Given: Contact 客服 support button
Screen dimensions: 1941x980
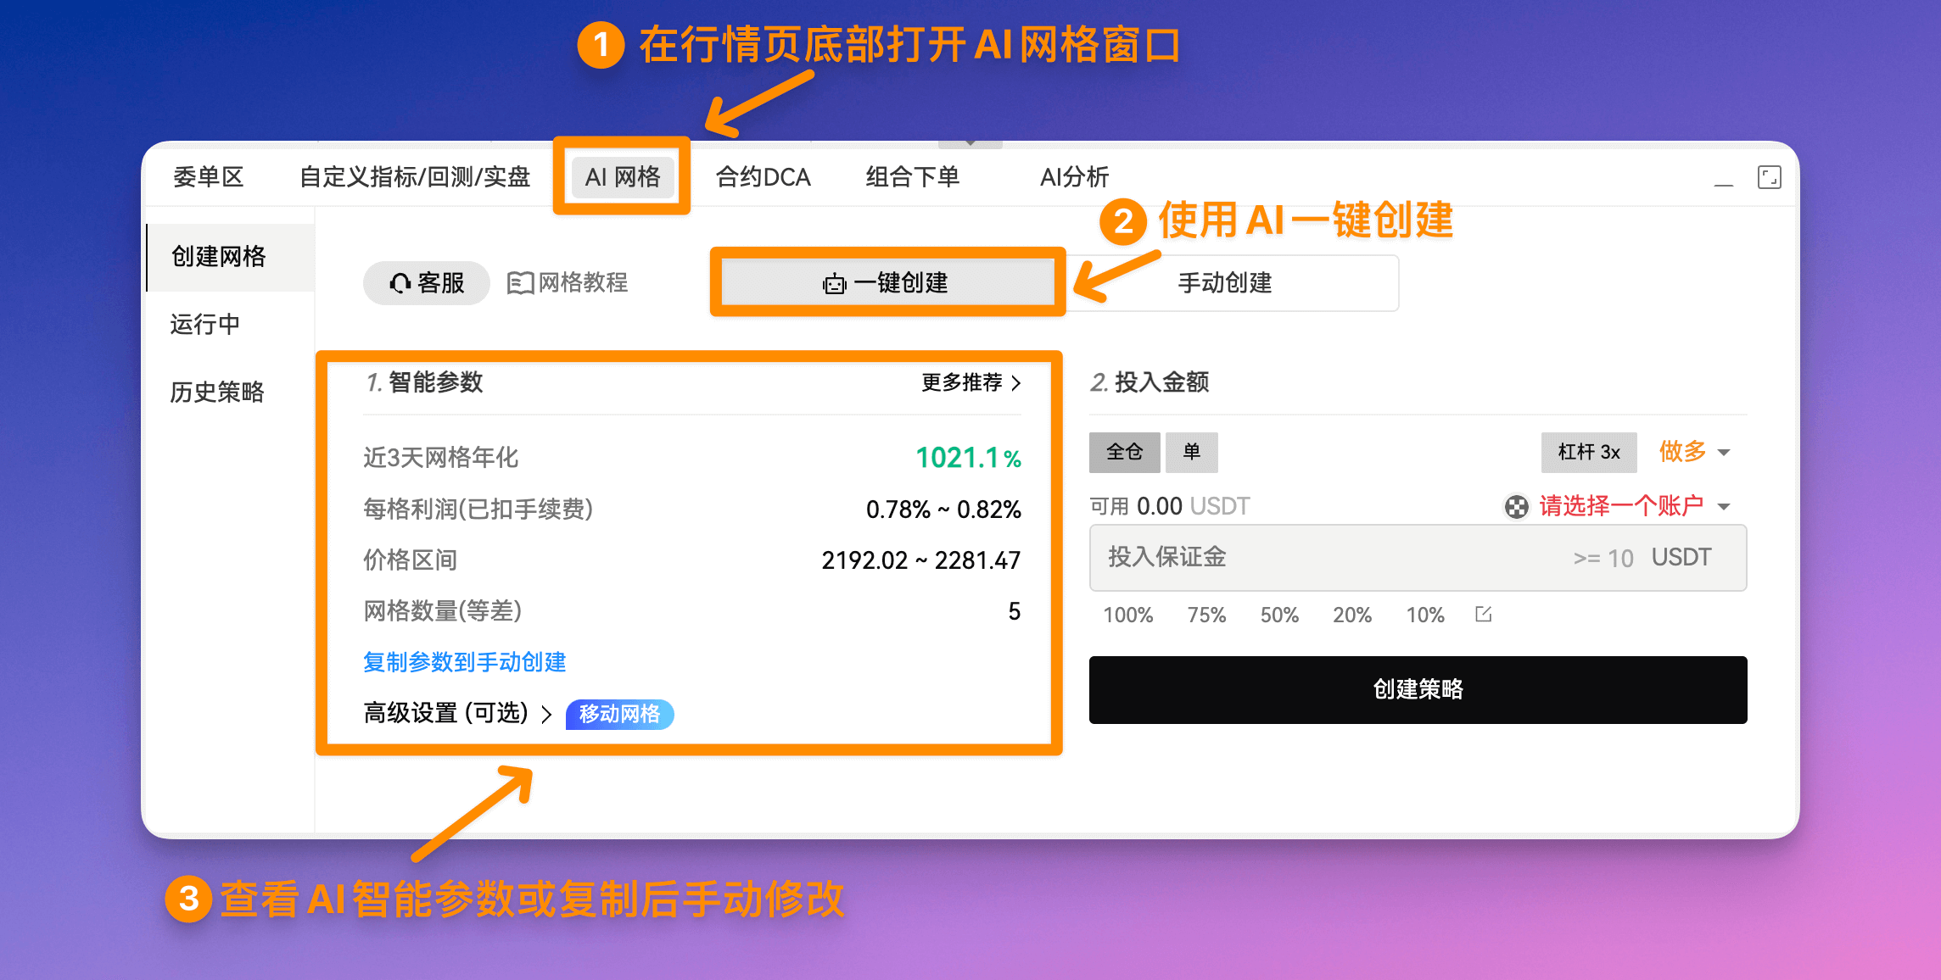Looking at the screenshot, I should pos(427,282).
